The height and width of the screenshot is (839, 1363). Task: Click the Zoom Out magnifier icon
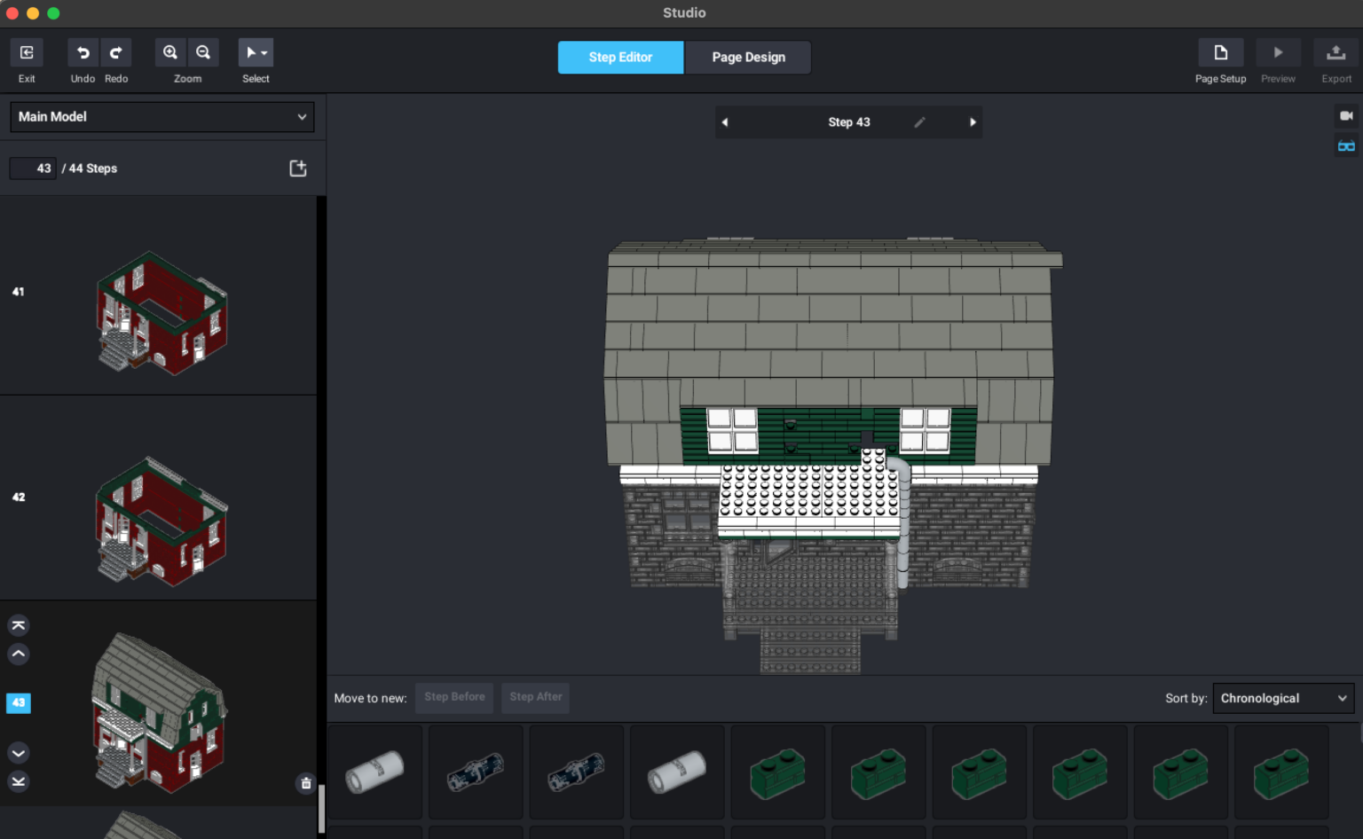[x=203, y=52]
